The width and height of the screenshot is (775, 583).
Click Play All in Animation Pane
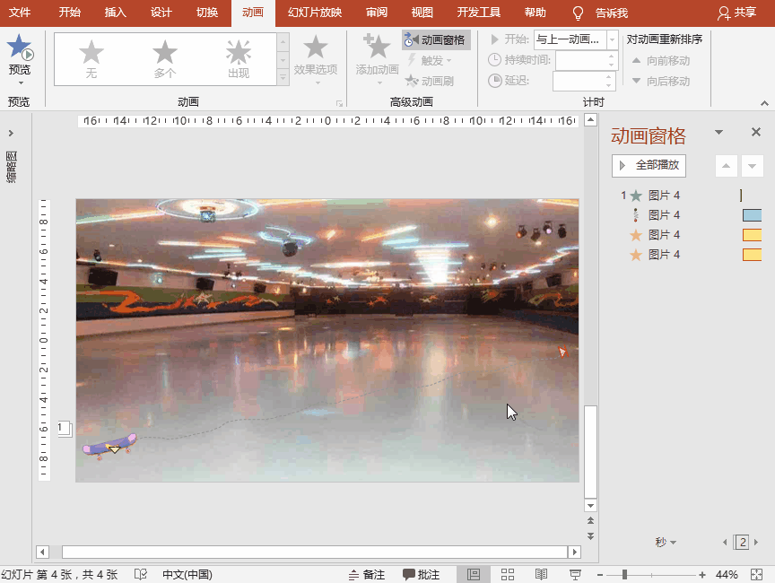click(x=649, y=166)
